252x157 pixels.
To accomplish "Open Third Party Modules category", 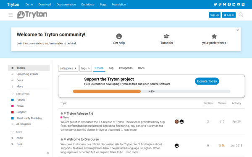I will coord(29,118).
